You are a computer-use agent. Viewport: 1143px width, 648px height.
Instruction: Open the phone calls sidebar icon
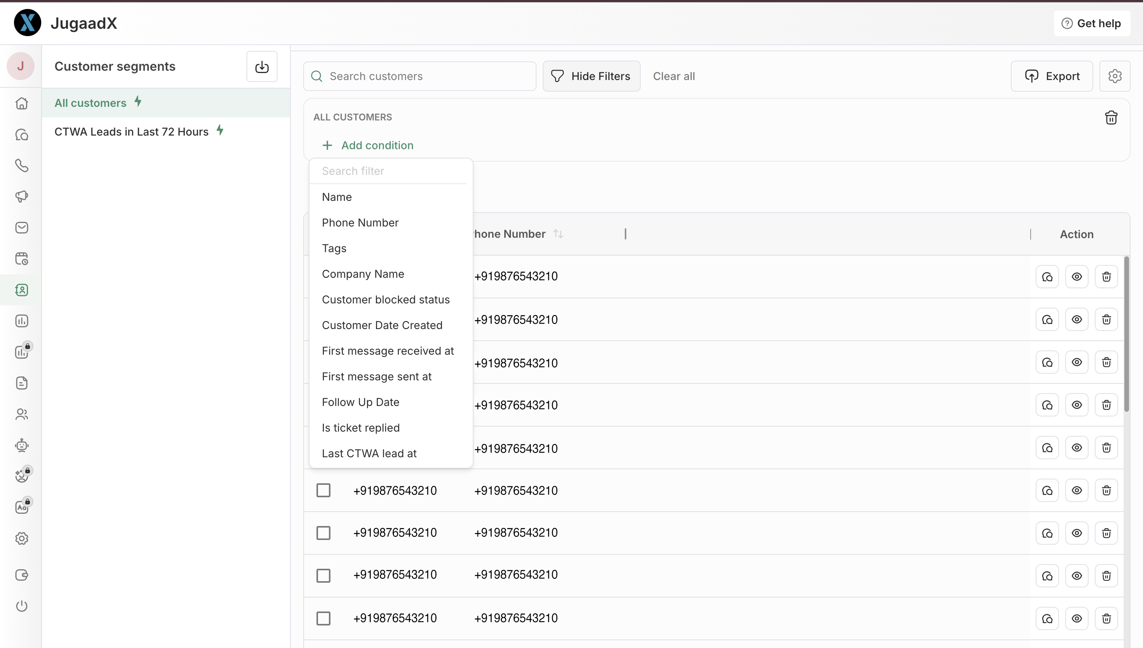[x=21, y=165]
